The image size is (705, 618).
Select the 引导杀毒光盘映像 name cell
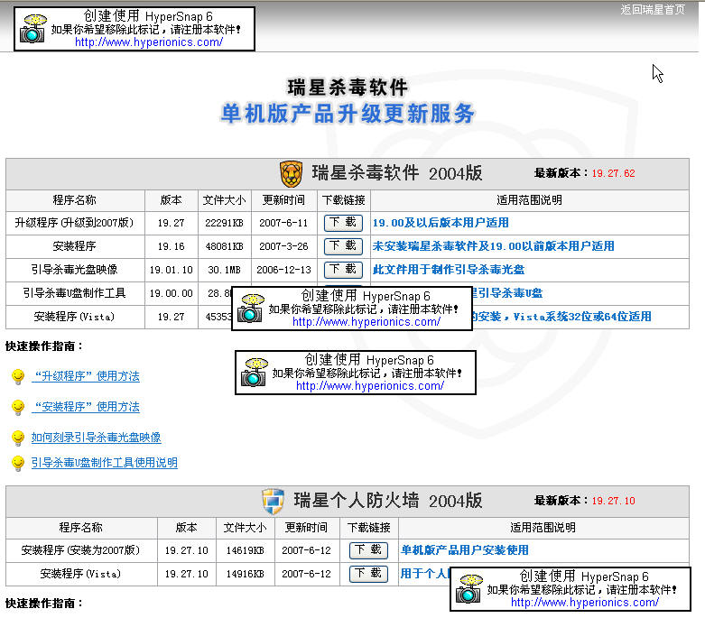75,270
